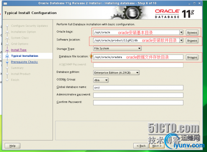Screen dimensions: 207x152
Task: Open the Prerequisite Checks step link
Action: click(x=24, y=62)
